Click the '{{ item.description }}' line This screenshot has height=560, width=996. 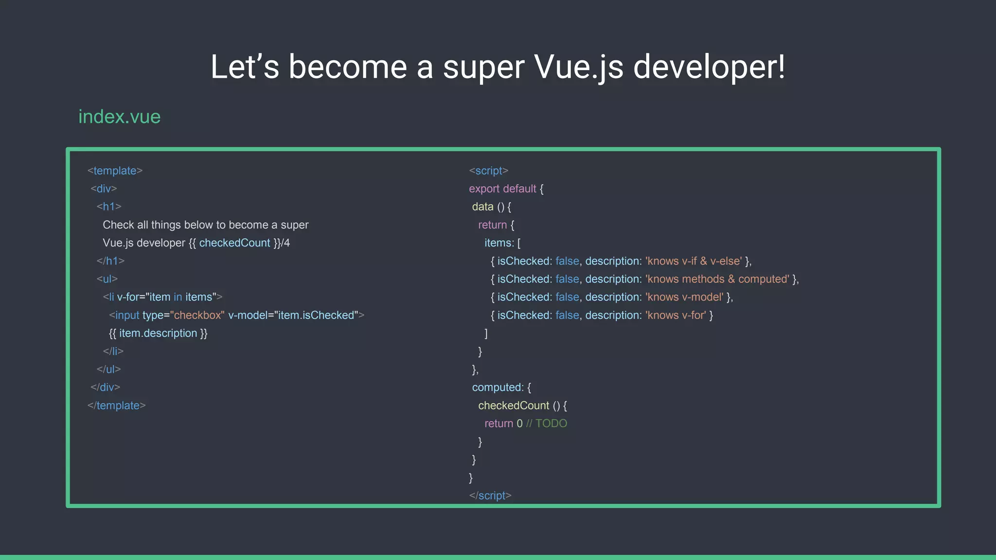[x=158, y=333]
